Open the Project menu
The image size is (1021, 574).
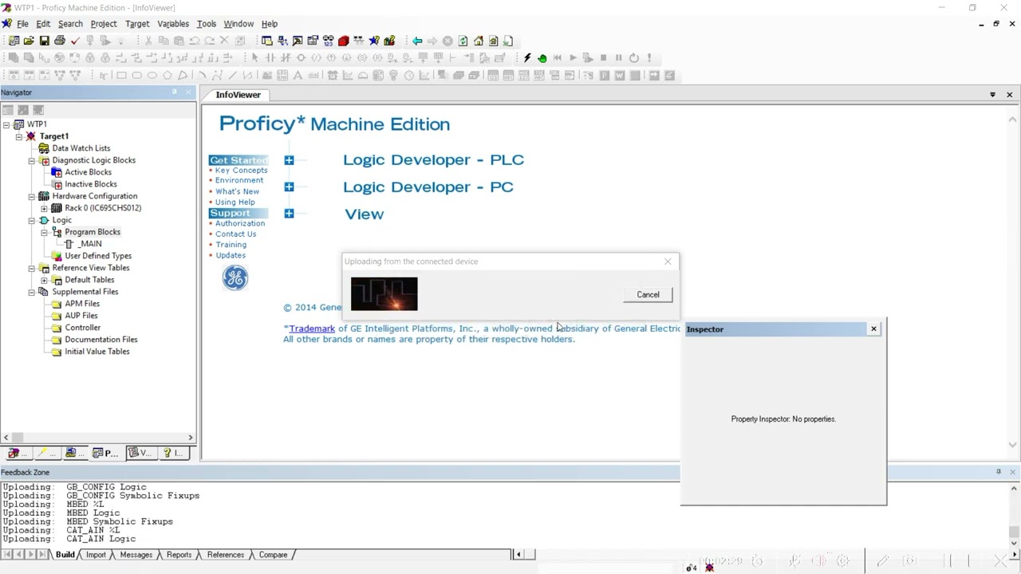(x=104, y=24)
